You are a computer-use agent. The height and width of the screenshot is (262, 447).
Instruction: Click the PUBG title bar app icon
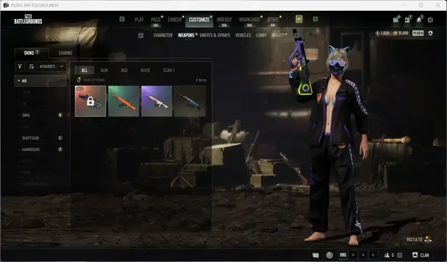coord(6,5)
